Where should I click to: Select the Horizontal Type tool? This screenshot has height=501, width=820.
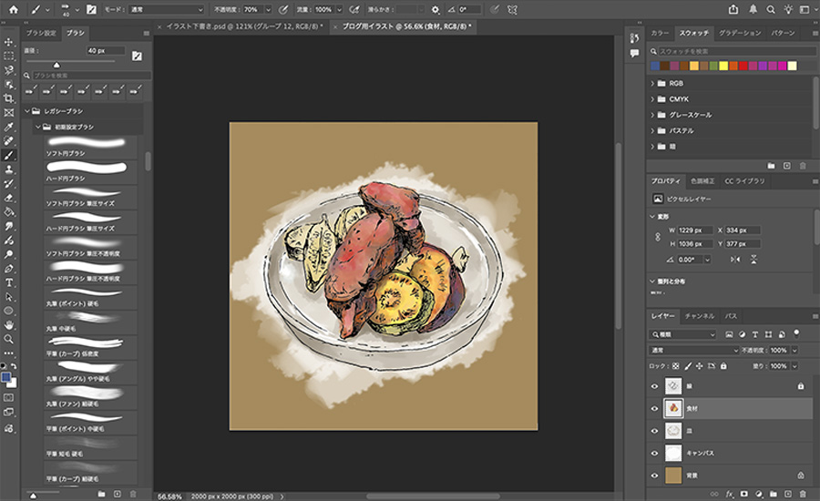[8, 282]
